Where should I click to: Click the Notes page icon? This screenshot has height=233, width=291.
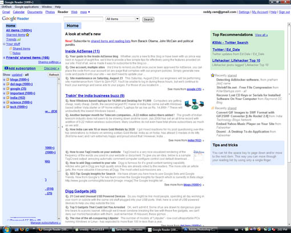coord(11,53)
